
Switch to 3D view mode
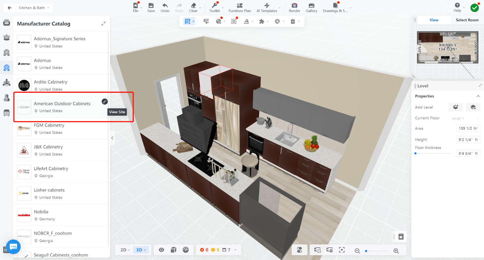141,250
